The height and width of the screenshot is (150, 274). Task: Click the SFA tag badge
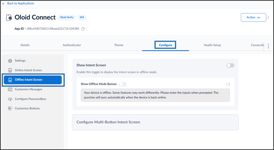pyautogui.click(x=82, y=17)
